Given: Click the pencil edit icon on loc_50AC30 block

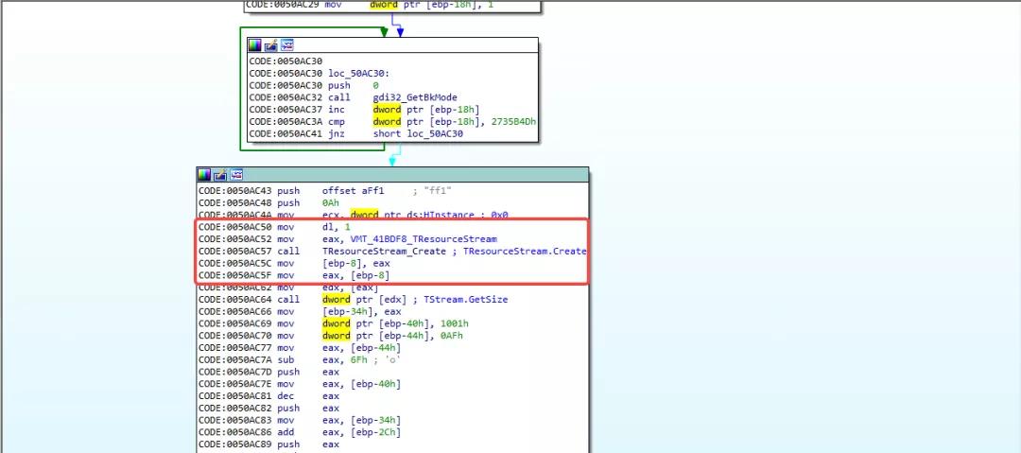Looking at the screenshot, I should 270,45.
